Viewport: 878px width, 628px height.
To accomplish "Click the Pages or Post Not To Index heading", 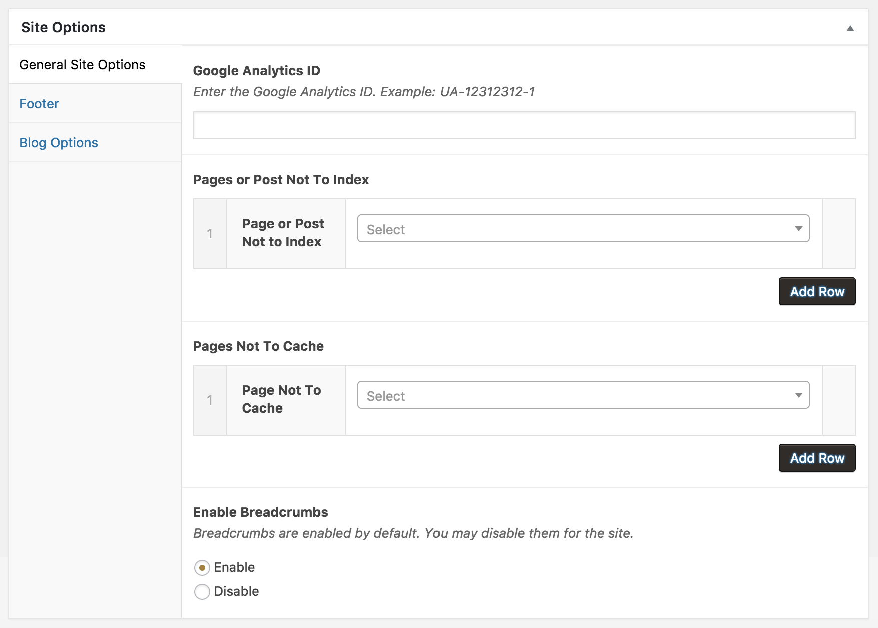I will pos(281,180).
